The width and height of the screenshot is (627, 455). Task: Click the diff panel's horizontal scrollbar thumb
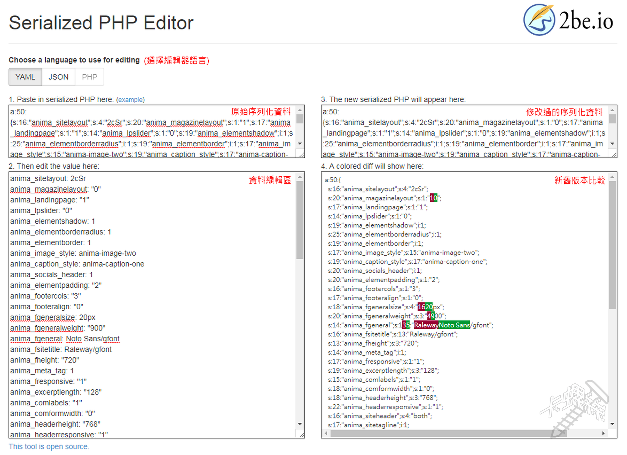[x=448, y=433]
